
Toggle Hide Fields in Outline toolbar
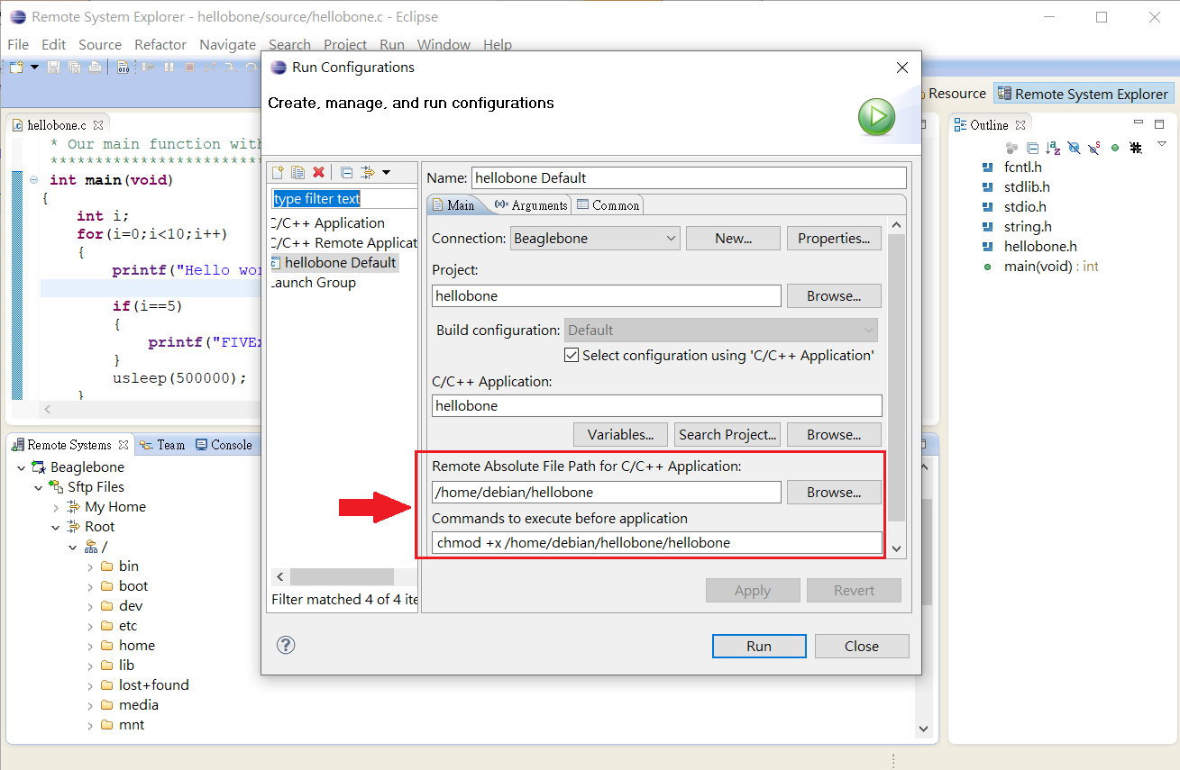pyautogui.click(x=1074, y=148)
